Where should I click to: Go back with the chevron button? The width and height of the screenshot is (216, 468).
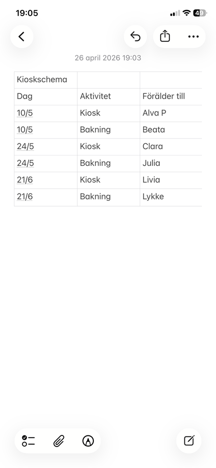click(x=22, y=37)
